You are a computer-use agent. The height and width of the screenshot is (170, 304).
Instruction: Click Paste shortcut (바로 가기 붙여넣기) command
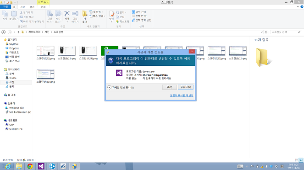pos(32,21)
